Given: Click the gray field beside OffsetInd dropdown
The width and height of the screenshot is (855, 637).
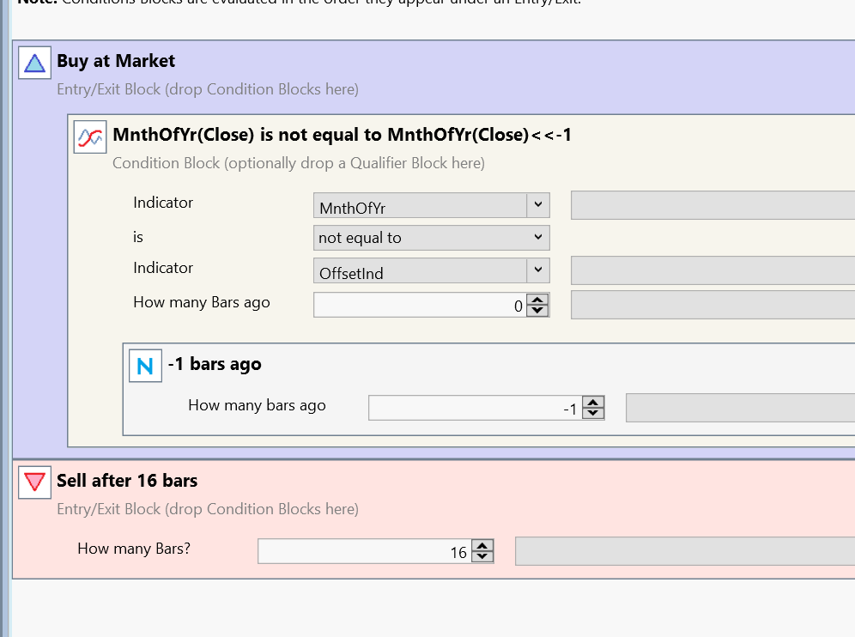Looking at the screenshot, I should point(712,271).
